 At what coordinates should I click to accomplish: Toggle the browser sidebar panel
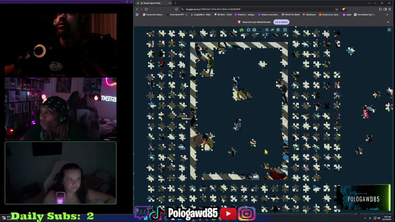click(385, 9)
